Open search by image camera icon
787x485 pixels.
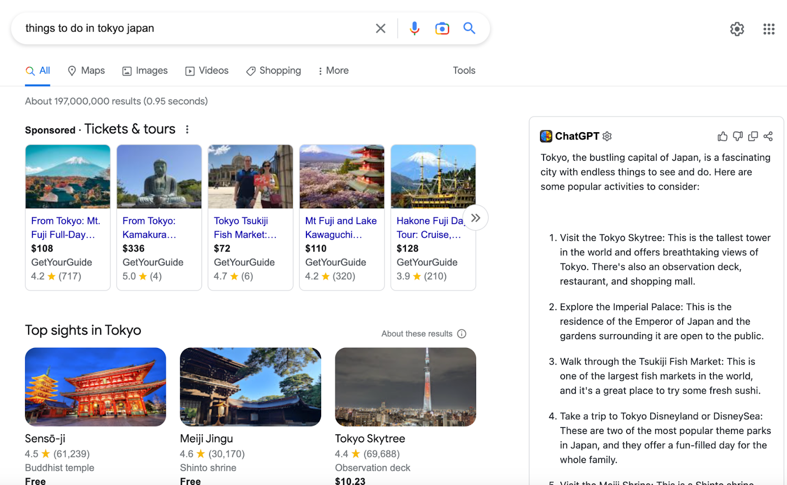442,29
